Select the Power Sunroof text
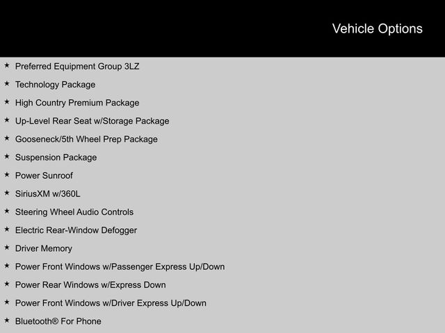The height and width of the screenshot is (333, 445). (44, 176)
